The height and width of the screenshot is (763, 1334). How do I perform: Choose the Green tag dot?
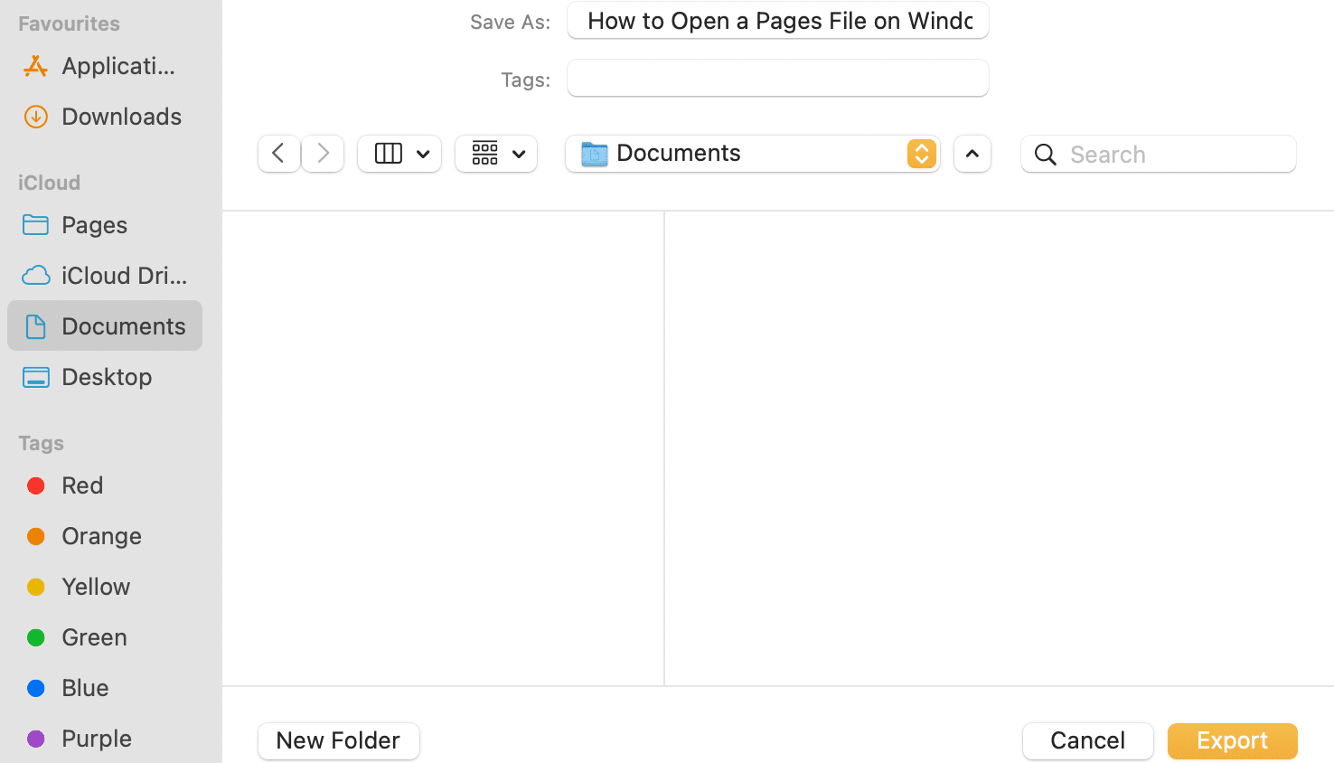coord(36,637)
